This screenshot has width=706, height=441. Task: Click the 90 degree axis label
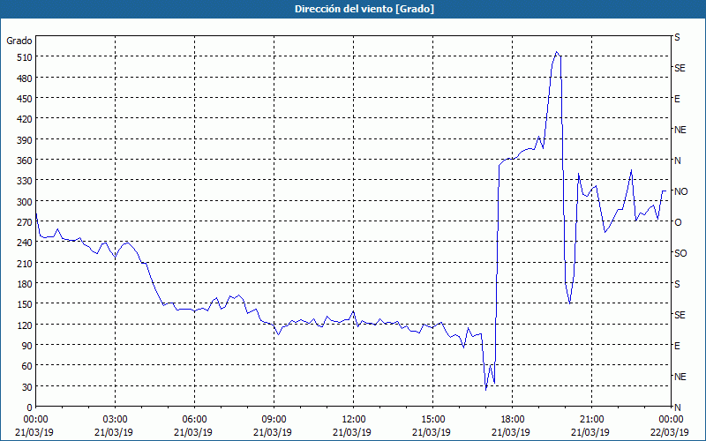(x=27, y=346)
